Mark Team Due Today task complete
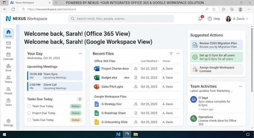Screen dimensions: 254x138 pos(29,106)
